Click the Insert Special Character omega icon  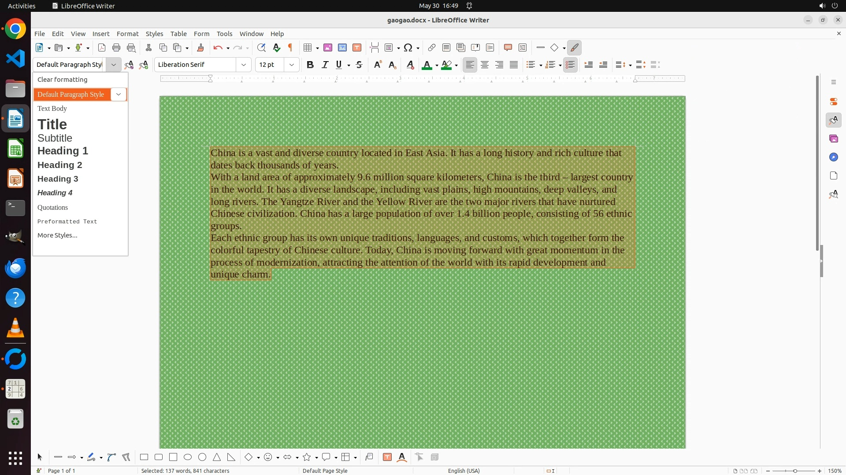(408, 47)
